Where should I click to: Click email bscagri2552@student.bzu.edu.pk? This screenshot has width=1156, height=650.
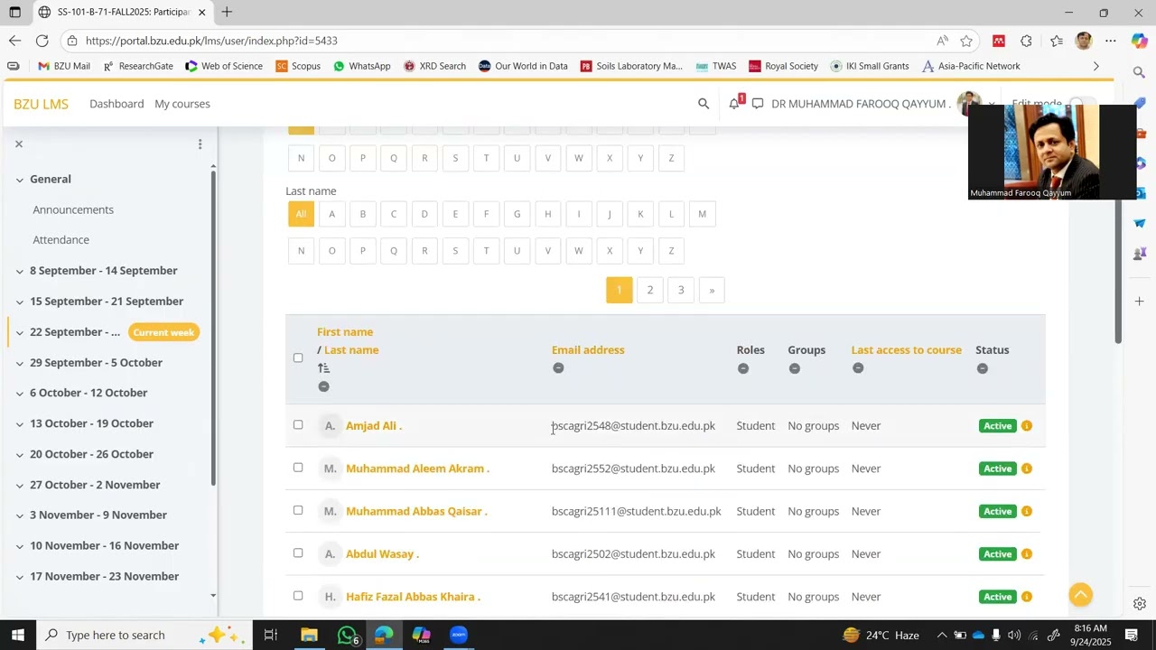633,469
